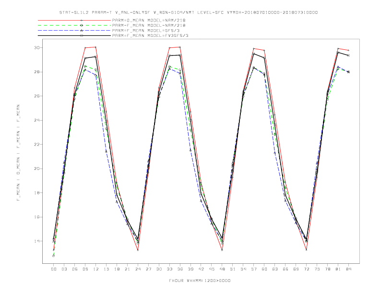Screen dimensions: 380x293
Task: Click x-axis tick label 36
Action: pos(180,269)
